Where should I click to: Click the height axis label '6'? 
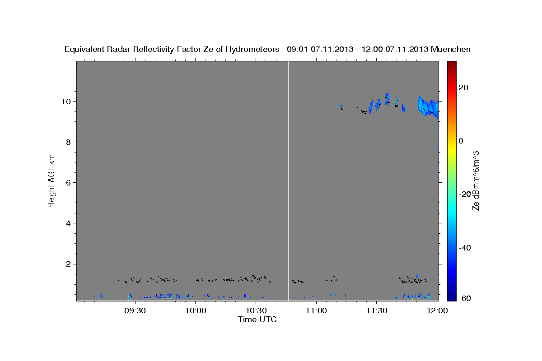[68, 182]
